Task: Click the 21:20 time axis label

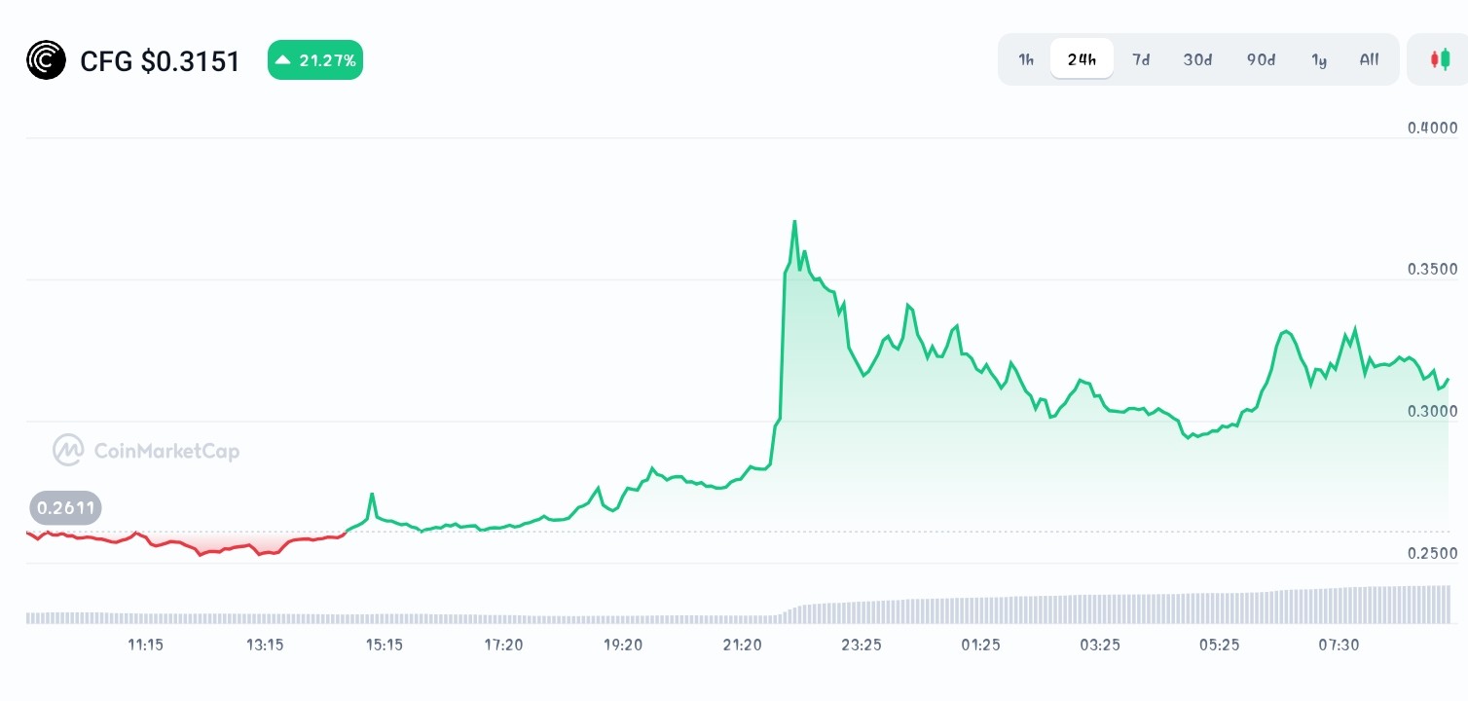Action: pos(742,645)
